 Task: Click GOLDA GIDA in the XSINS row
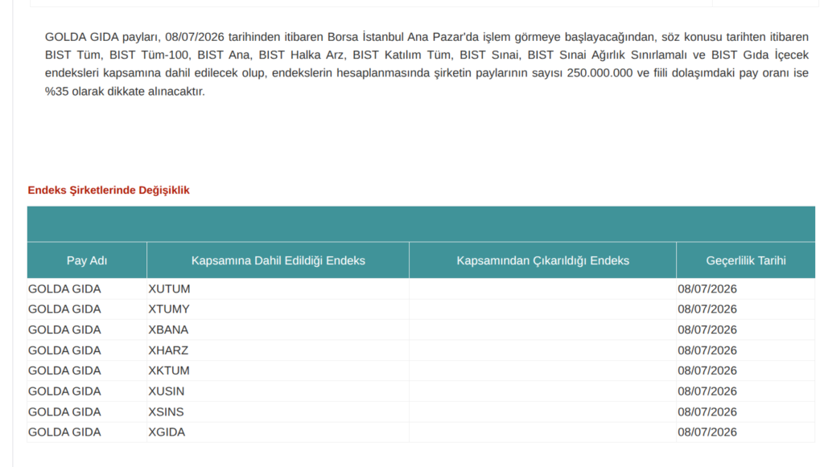pyautogui.click(x=64, y=412)
